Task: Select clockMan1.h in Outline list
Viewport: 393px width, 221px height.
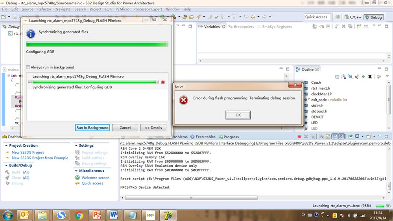Action: pyautogui.click(x=321, y=94)
